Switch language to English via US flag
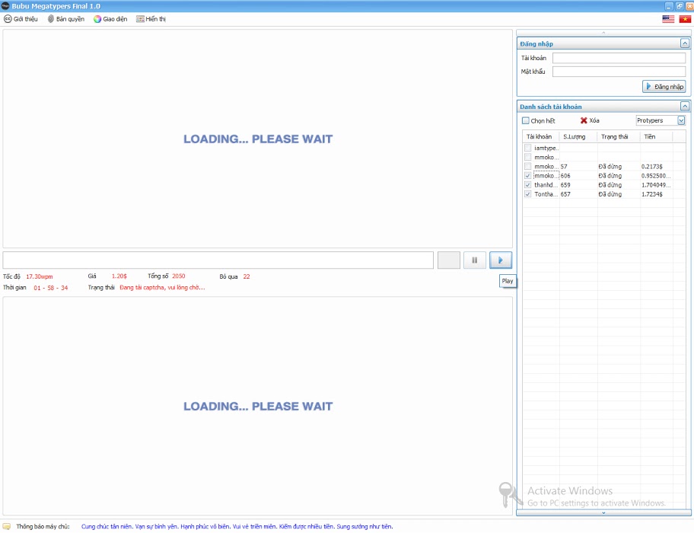Image resolution: width=694 pixels, height=533 pixels. (x=668, y=19)
